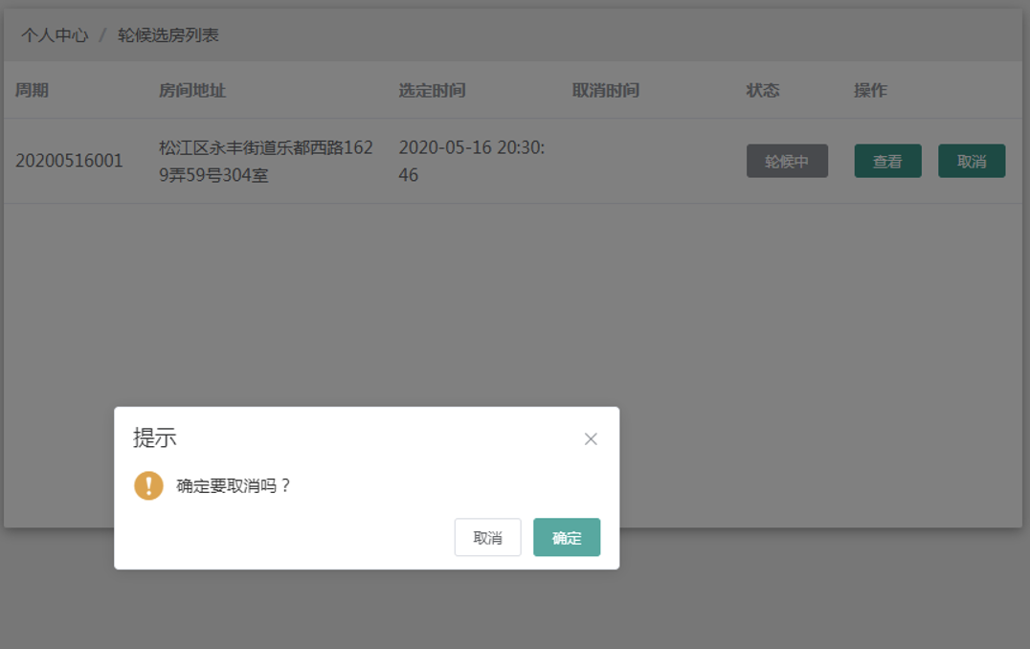Click the 提示 dialog title
This screenshot has width=1030, height=649.
[x=155, y=438]
